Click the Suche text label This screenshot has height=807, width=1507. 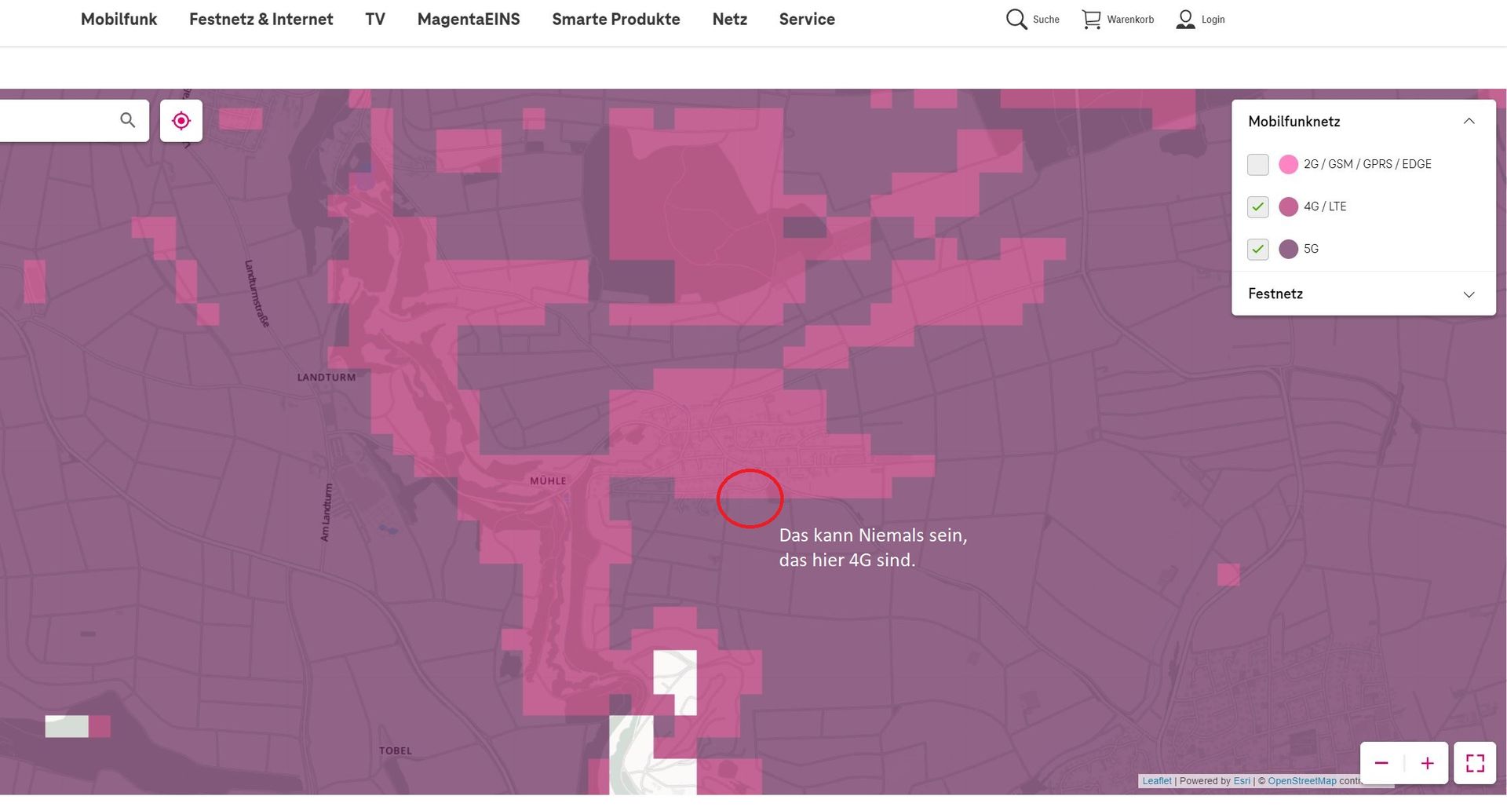coord(1045,20)
